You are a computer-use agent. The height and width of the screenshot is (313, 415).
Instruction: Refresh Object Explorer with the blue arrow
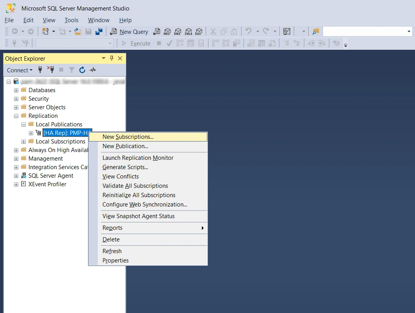coord(82,70)
